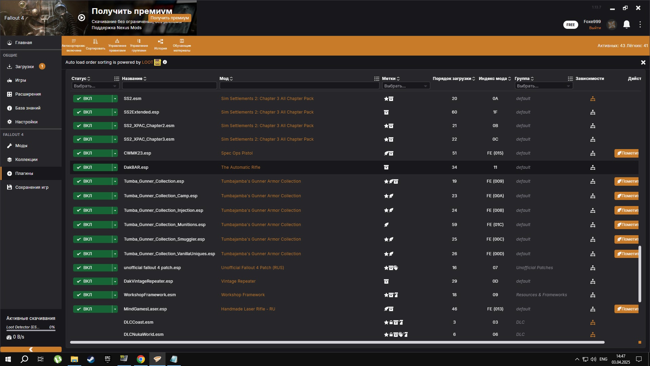The height and width of the screenshot is (366, 650).
Task: Click the Название filter input field
Action: [169, 86]
